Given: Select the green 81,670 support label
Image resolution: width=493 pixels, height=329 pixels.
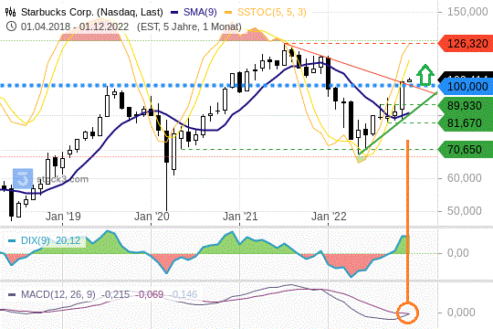Looking at the screenshot, I should click(466, 122).
